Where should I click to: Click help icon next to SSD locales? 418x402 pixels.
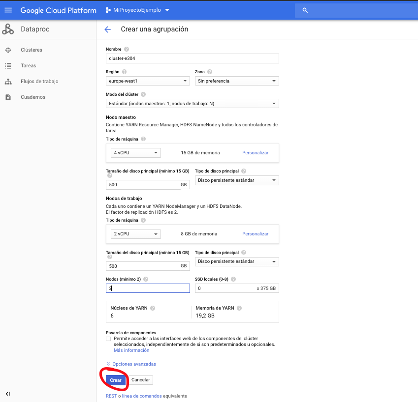coord(233,279)
